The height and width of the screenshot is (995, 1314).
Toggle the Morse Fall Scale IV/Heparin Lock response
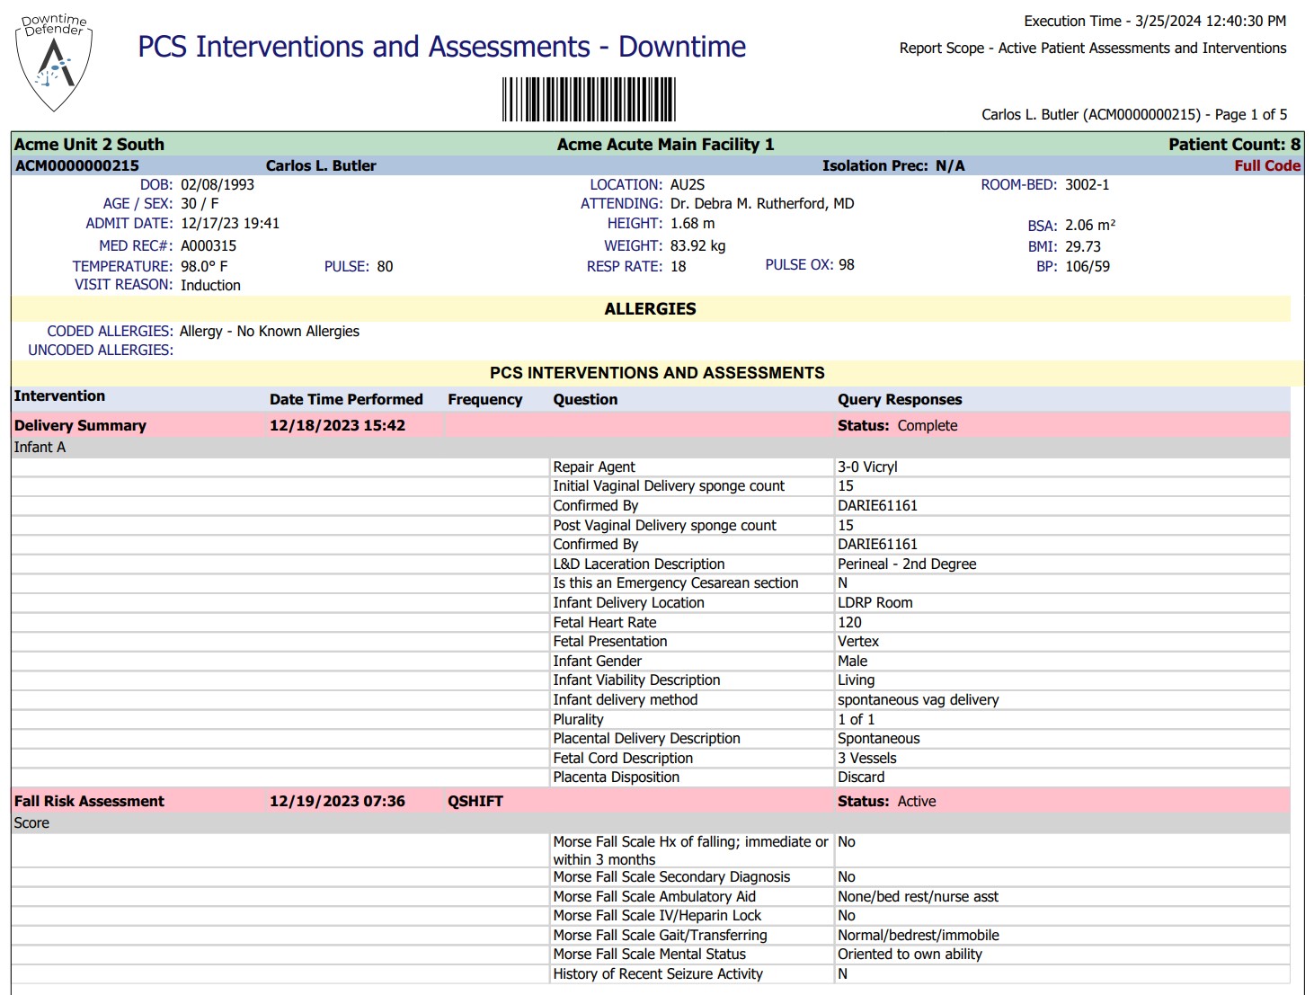click(x=657, y=915)
